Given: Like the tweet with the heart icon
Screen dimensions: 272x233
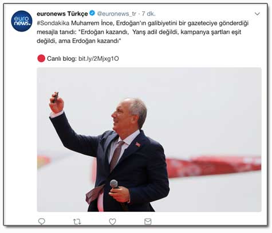Looking at the screenshot, I should click(x=112, y=222).
